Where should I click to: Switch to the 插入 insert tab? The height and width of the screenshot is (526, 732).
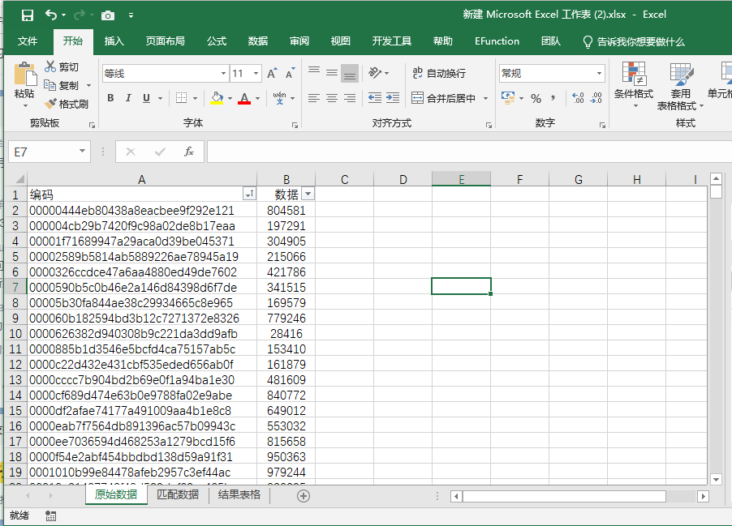point(114,41)
